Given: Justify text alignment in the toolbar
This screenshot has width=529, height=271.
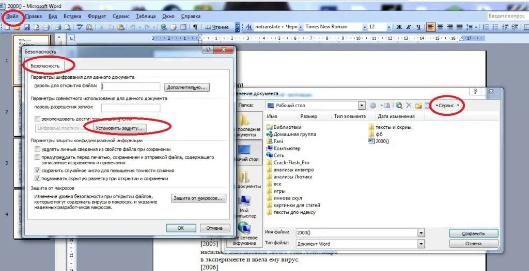Looking at the screenshot, I should point(459,27).
